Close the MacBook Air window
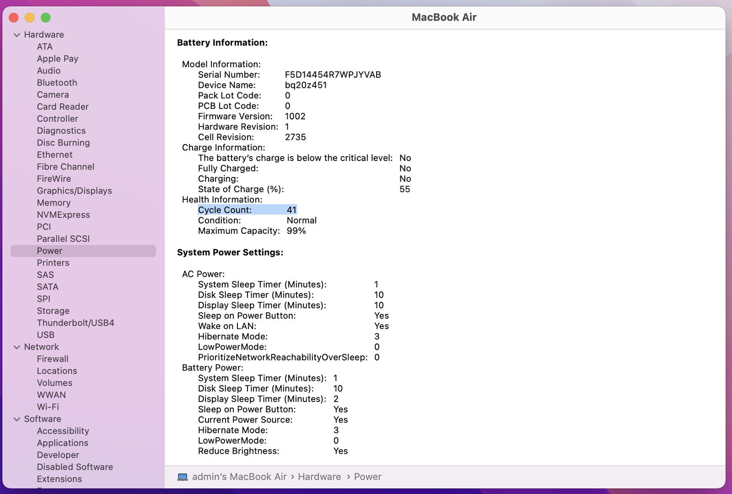 tap(14, 18)
